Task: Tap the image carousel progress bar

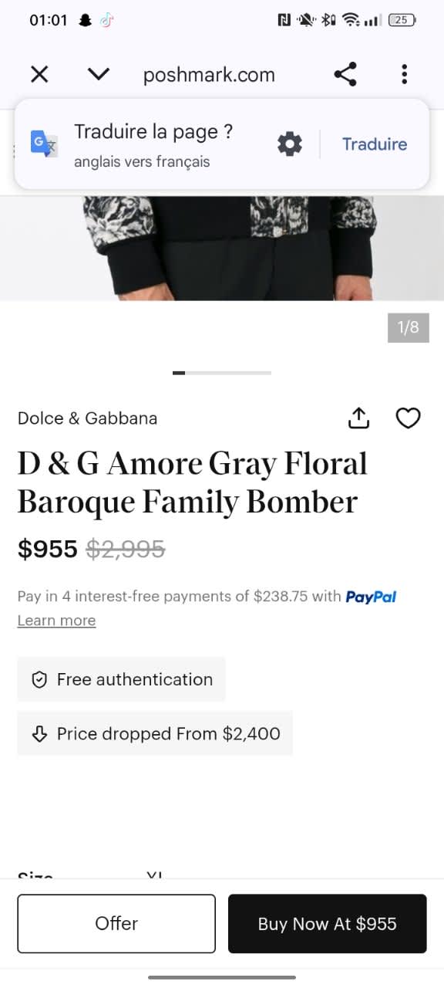Action: (222, 373)
